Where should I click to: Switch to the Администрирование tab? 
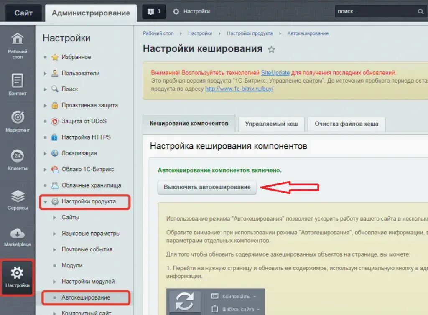[91, 13]
